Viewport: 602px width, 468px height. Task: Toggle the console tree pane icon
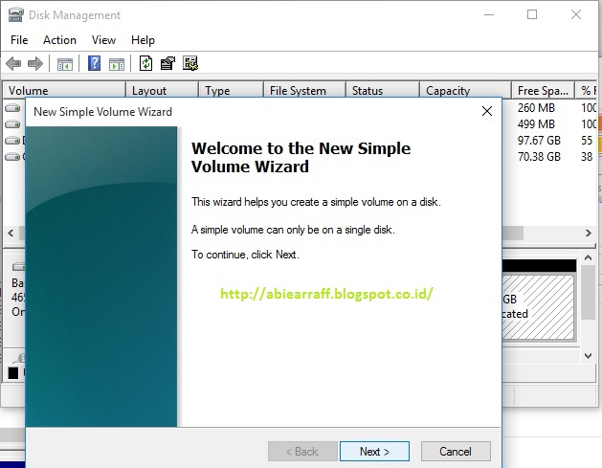pyautogui.click(x=64, y=64)
